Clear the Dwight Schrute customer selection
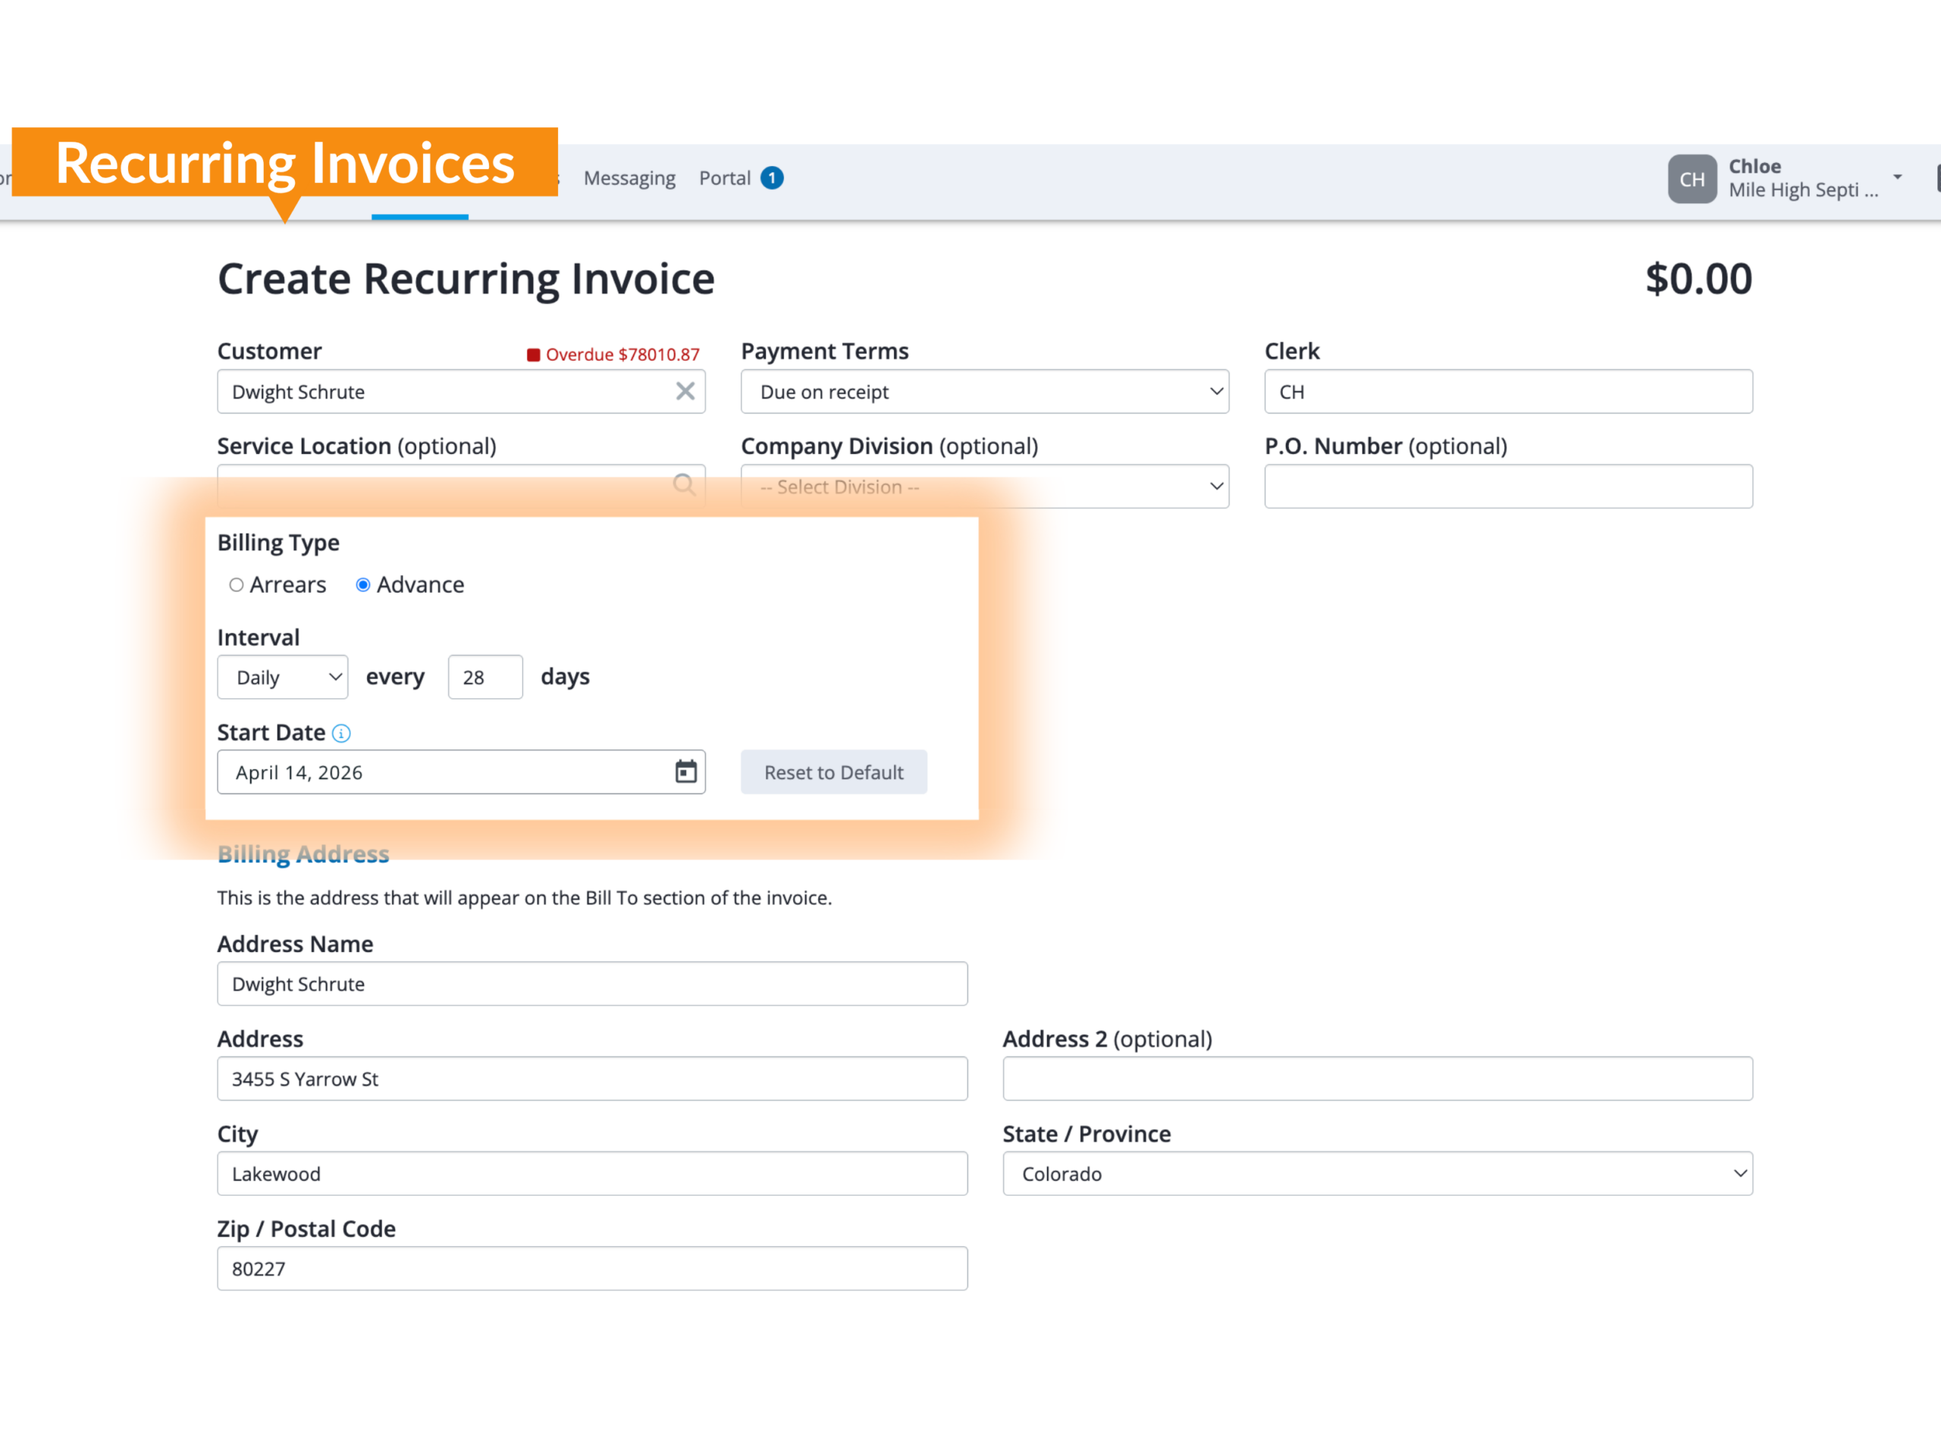The height and width of the screenshot is (1437, 1941). (685, 391)
